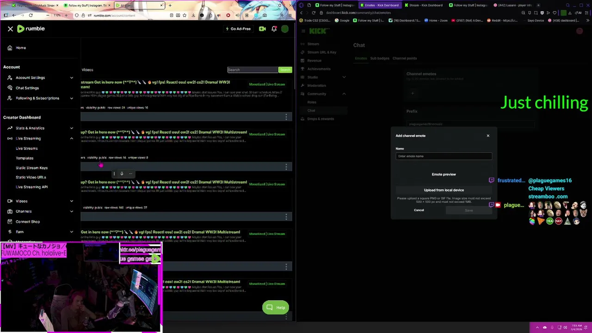Viewport: 592px width, 333px height.
Task: Open Home - Zoom bookmark
Action: [436, 20]
